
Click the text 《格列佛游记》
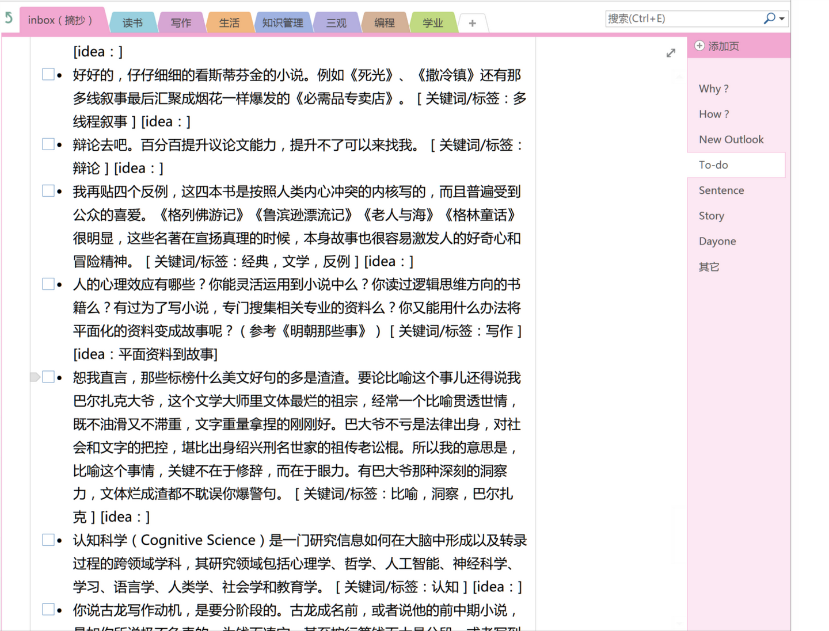point(201,215)
